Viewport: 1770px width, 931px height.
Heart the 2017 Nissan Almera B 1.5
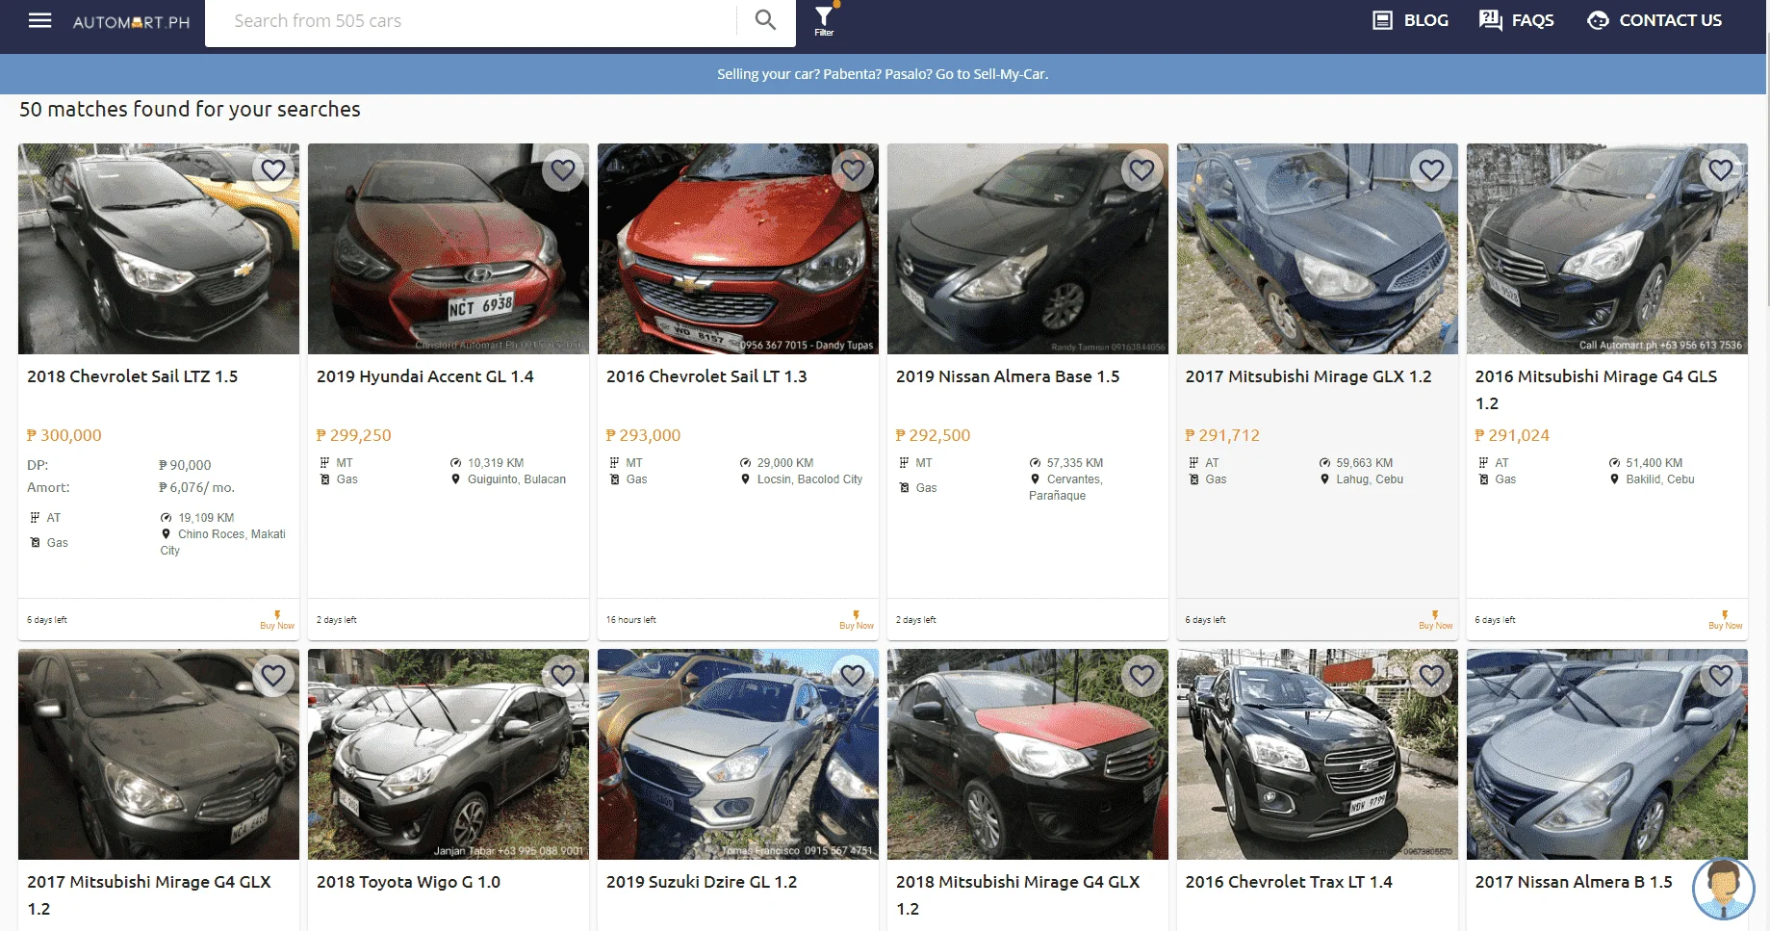point(1722,676)
